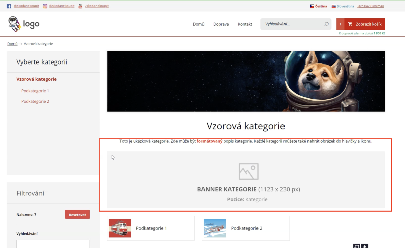
Task: Open Kontakt menu item
Action: 245,24
